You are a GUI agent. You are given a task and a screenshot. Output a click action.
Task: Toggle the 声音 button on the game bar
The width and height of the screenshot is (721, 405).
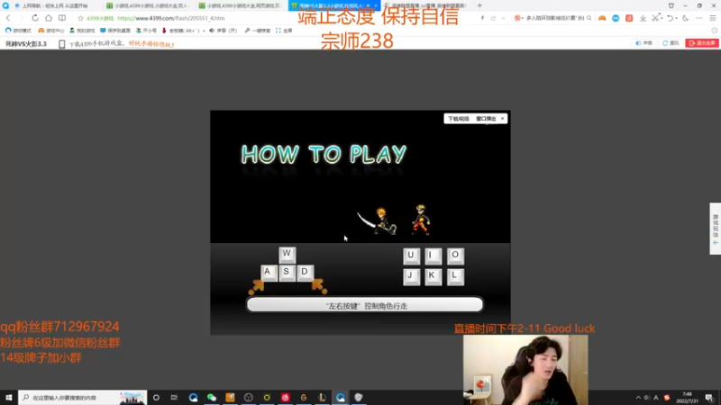click(x=644, y=42)
